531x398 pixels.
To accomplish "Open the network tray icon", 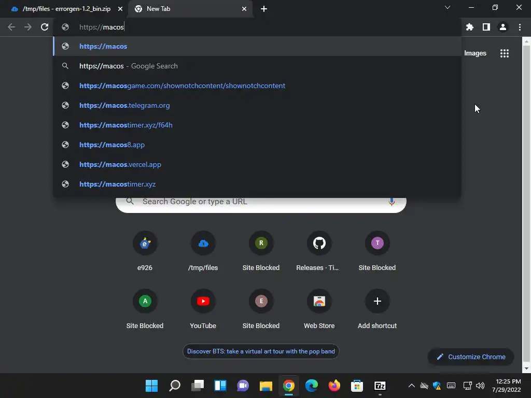I will tap(467, 386).
